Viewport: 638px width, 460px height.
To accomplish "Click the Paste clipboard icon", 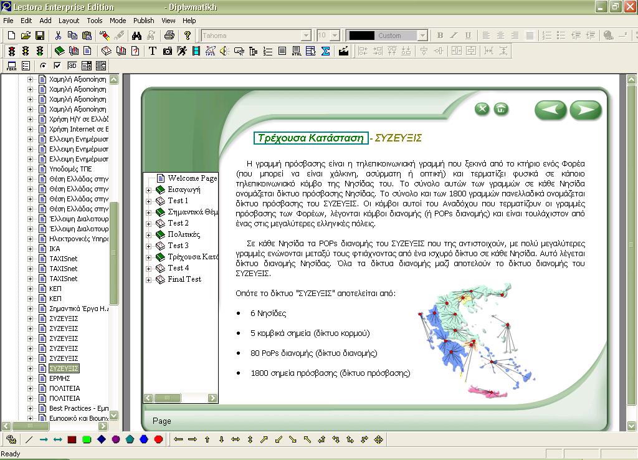I will pos(87,36).
